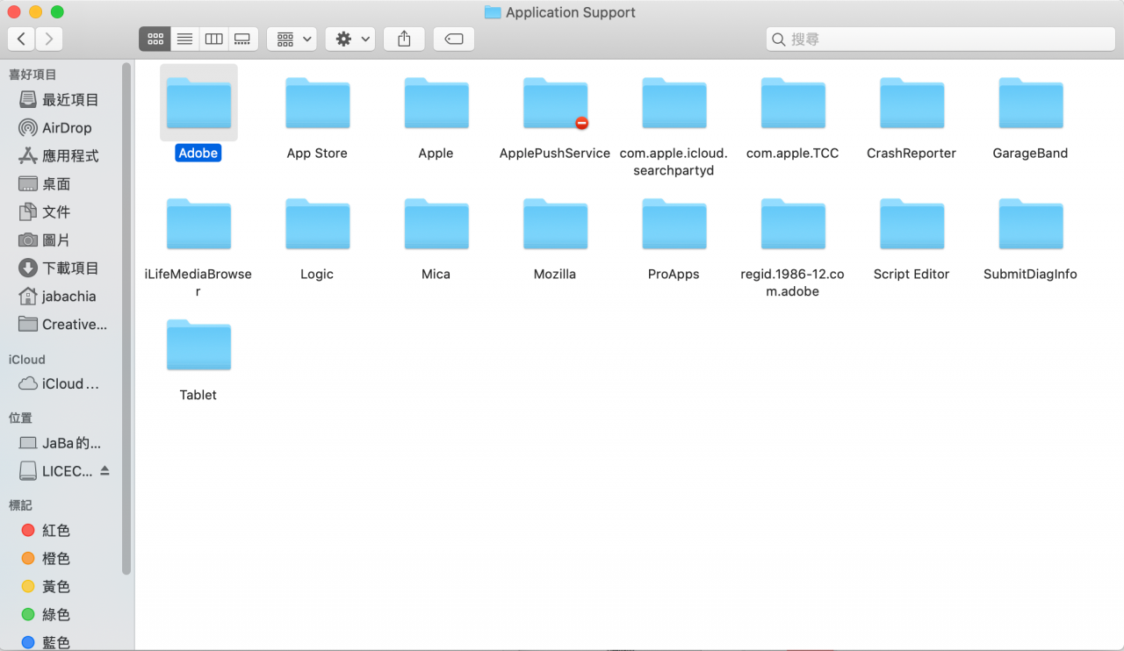Select the GarageBand folder
The width and height of the screenshot is (1124, 651).
(x=1030, y=104)
